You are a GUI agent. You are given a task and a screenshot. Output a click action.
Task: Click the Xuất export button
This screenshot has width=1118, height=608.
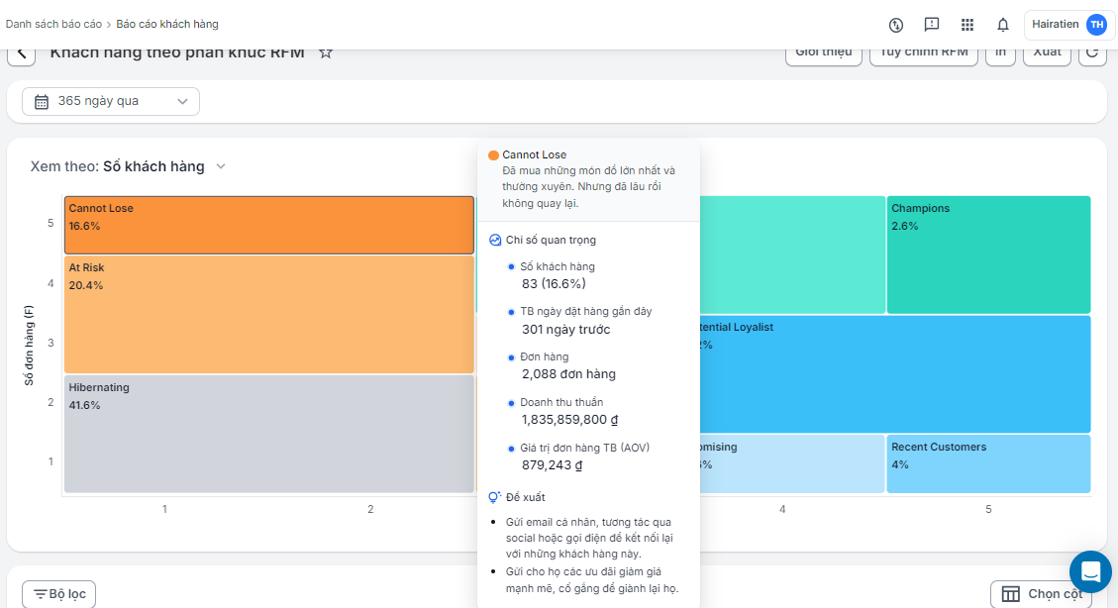1046,53
